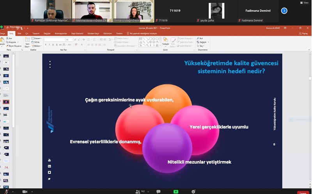
Task: Click the Zoom participants icon
Action: click(138, 192)
